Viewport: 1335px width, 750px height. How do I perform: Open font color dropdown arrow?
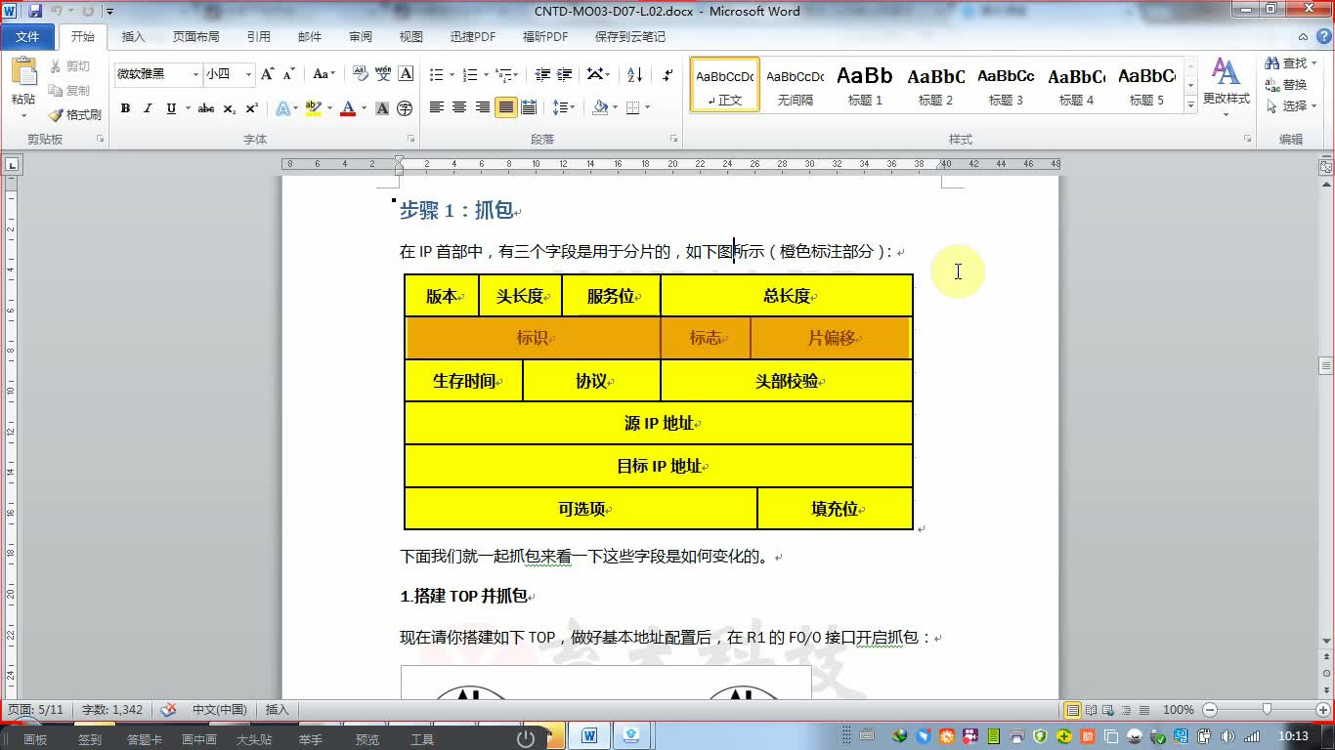click(x=364, y=108)
